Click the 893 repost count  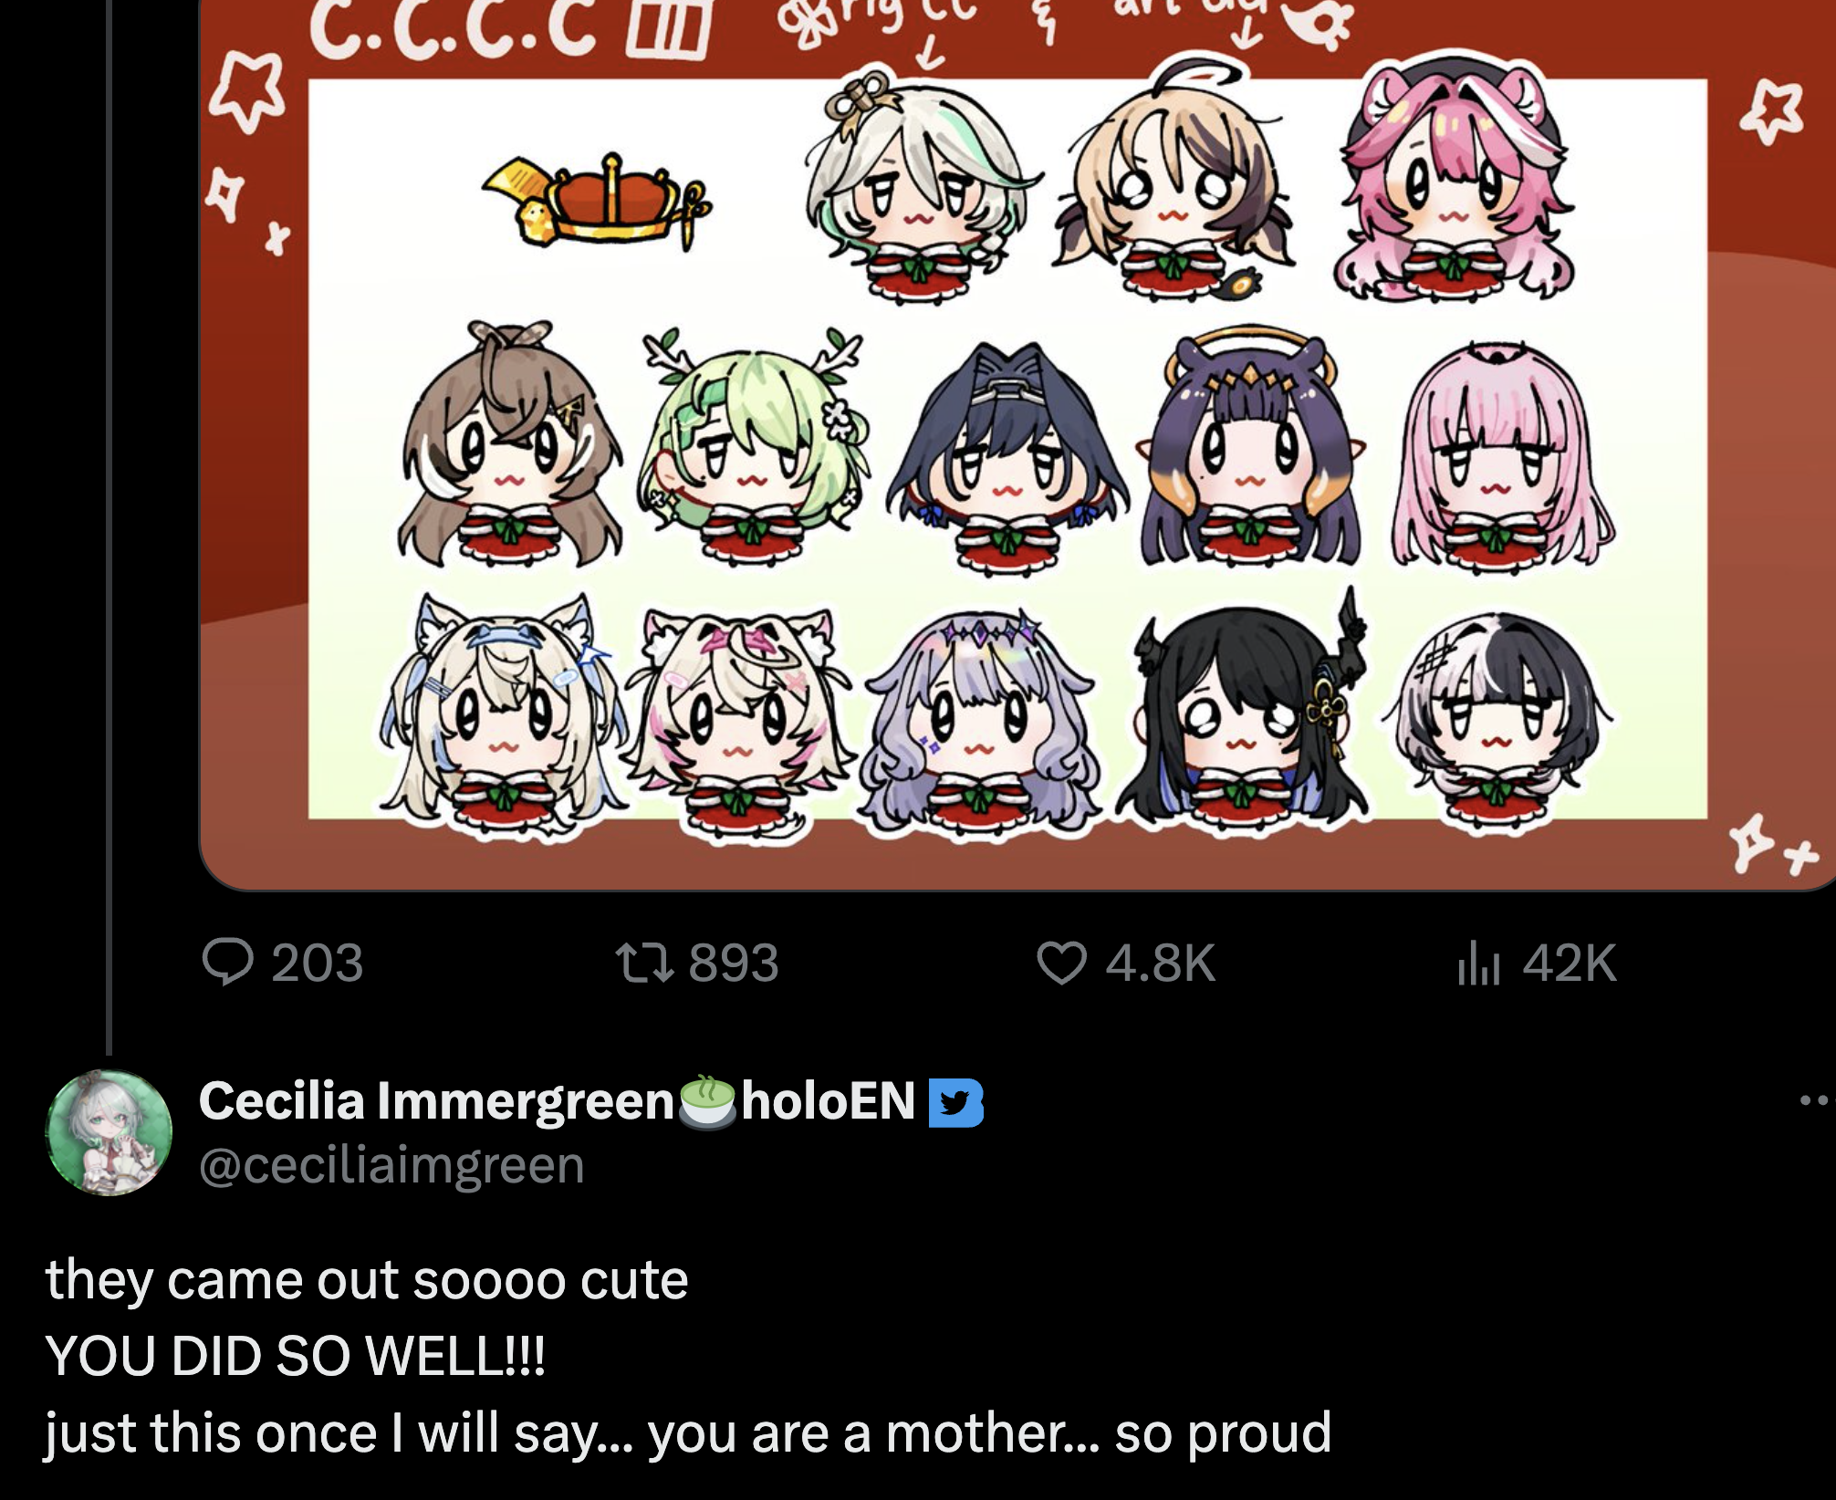click(734, 963)
